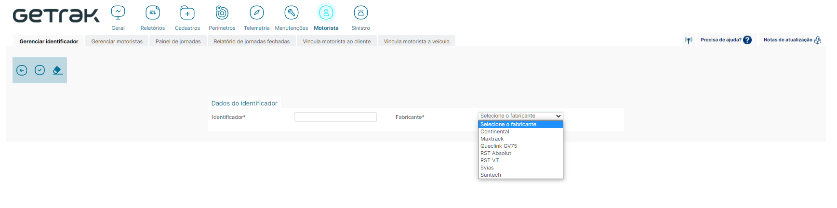The image size is (837, 208).
Task: Click 'Notas de atualização' link
Action: point(788,40)
